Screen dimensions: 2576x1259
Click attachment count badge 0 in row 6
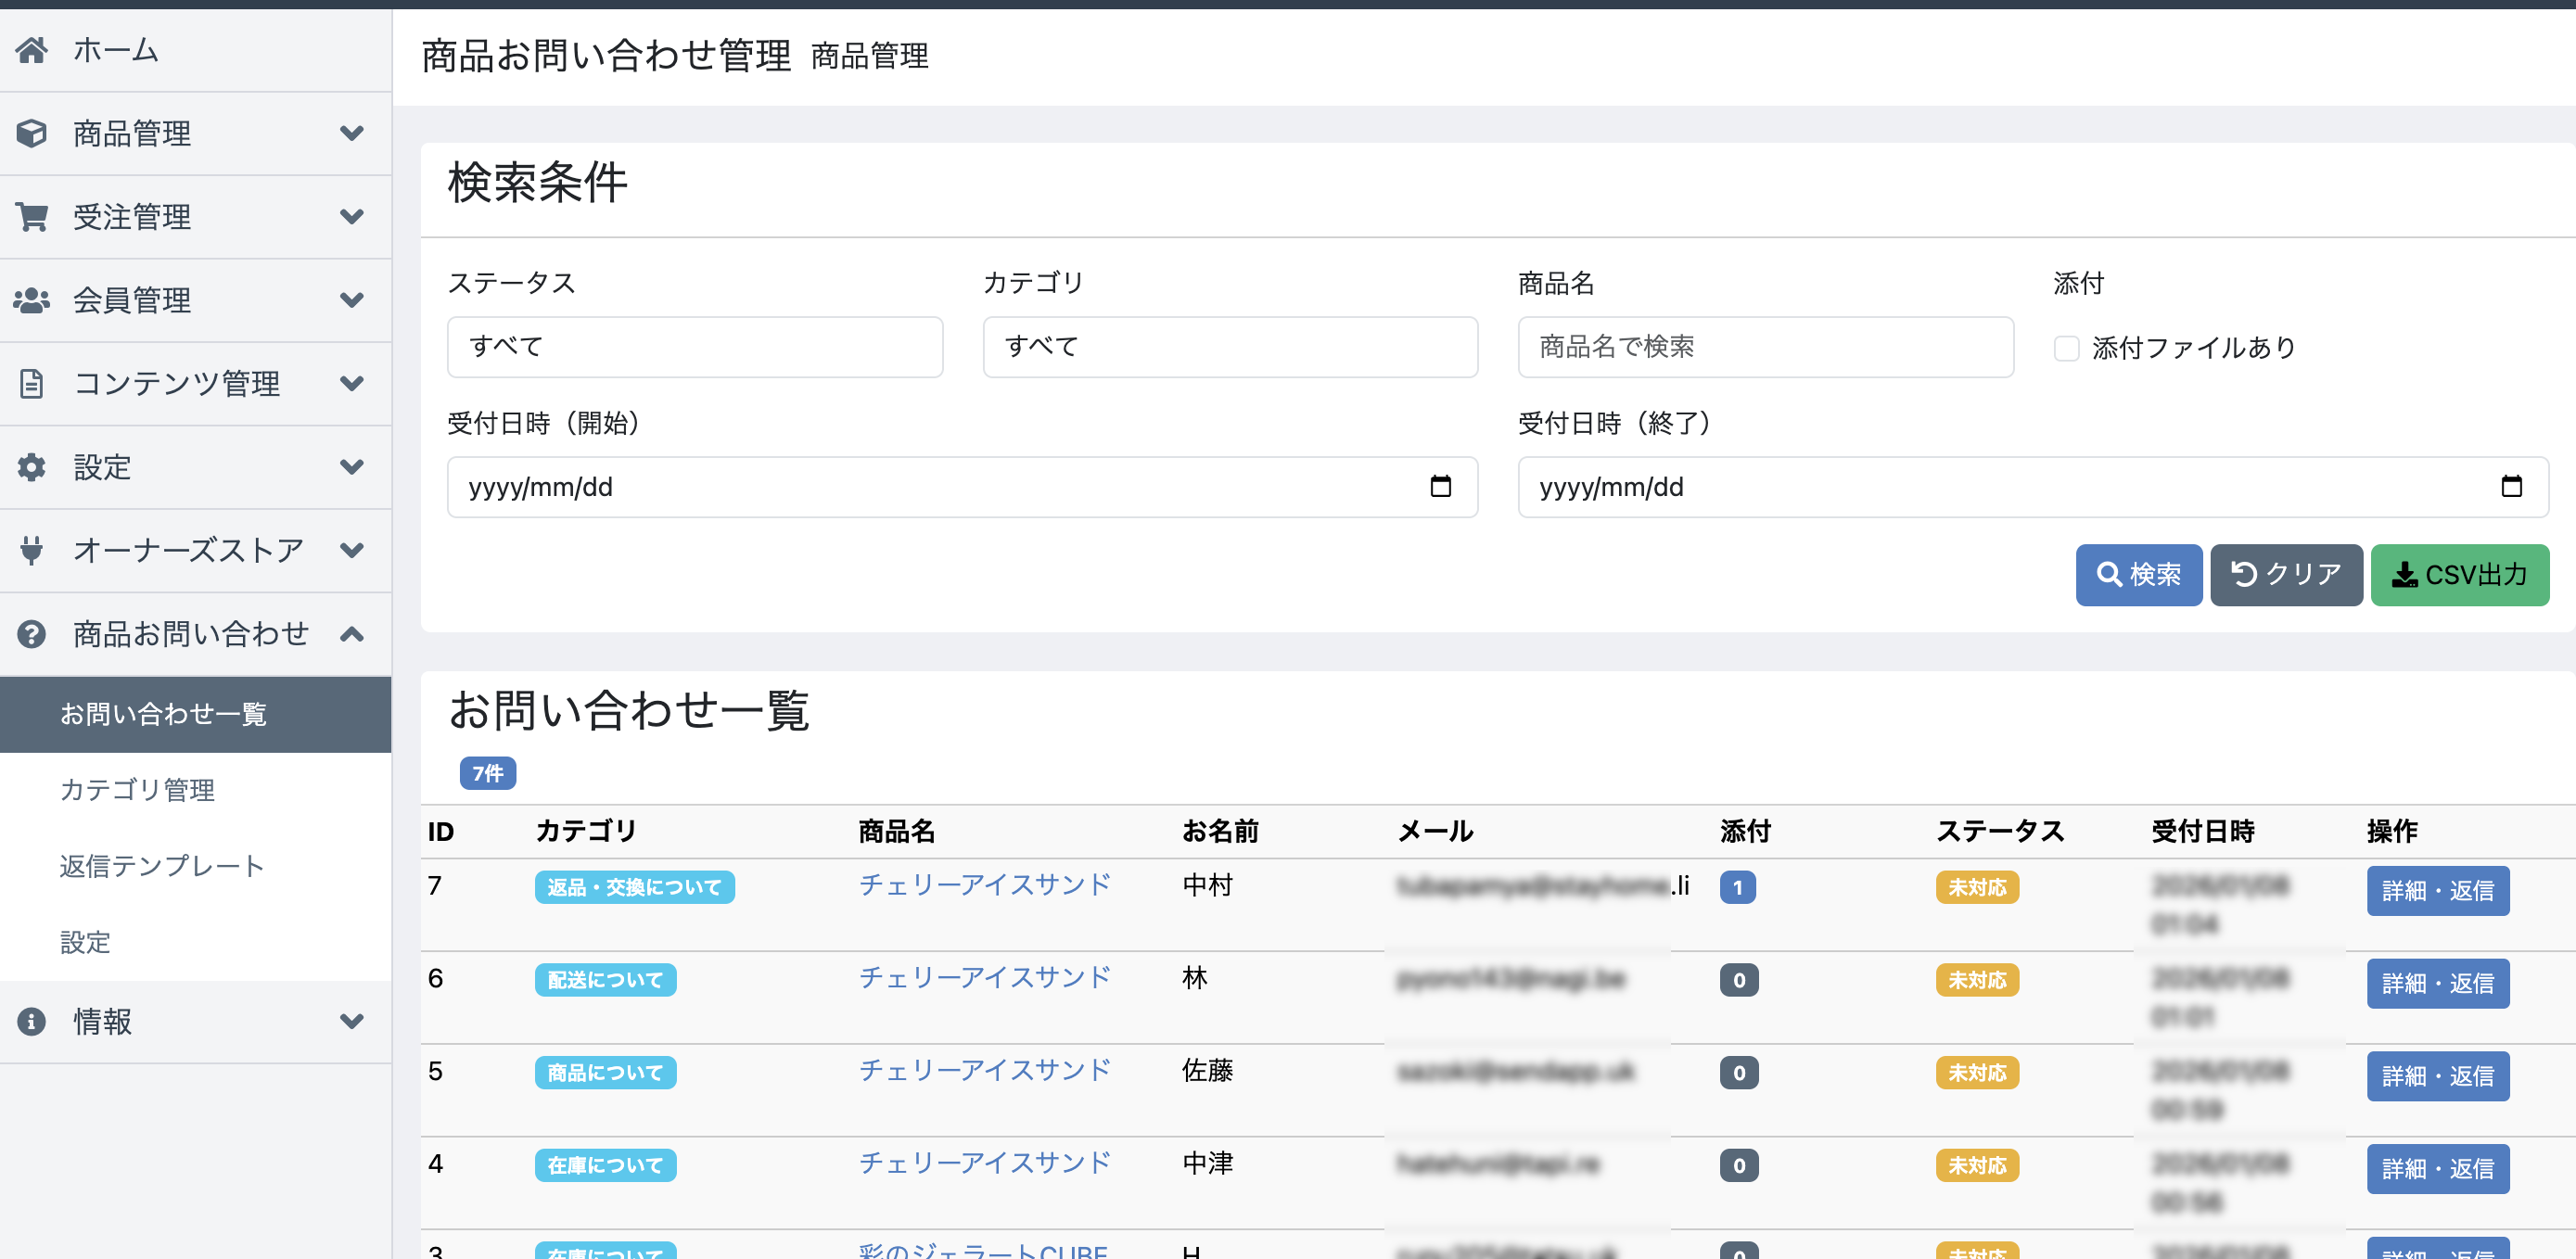click(x=1739, y=980)
